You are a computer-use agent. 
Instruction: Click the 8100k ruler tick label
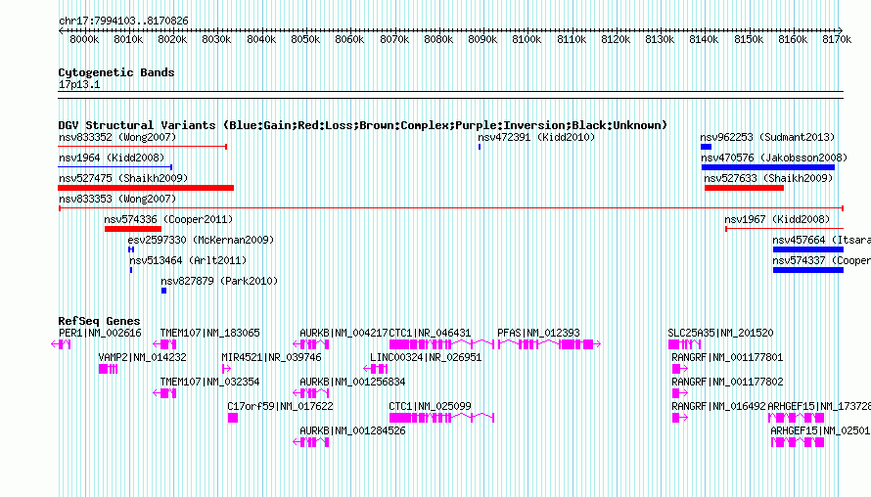[x=527, y=39]
